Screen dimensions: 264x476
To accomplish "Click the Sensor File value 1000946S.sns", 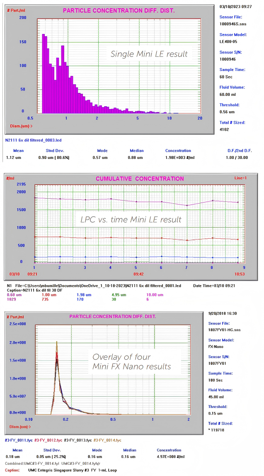I will [233, 24].
